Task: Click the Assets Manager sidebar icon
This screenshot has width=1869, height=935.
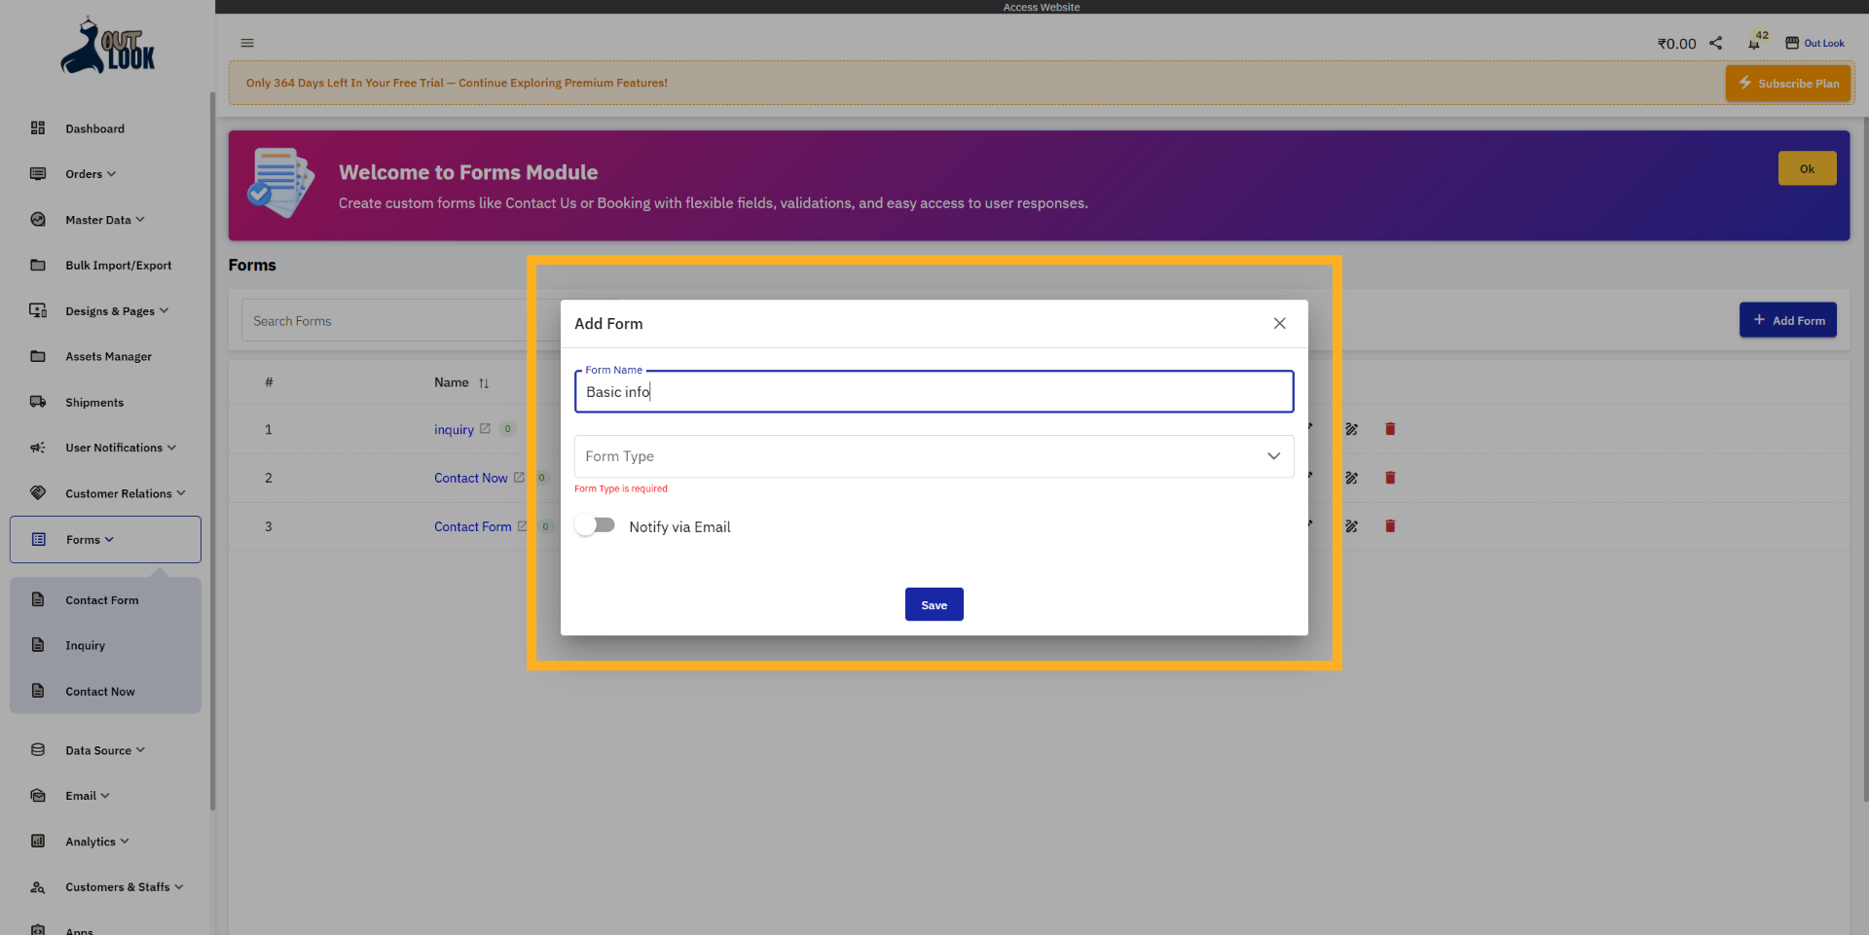Action: [x=37, y=356]
